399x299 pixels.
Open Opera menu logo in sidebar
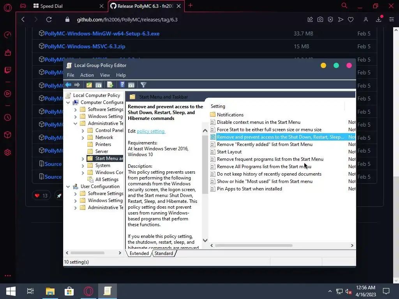8,8
